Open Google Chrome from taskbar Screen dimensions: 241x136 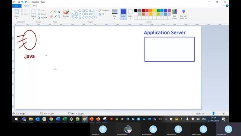[51, 119]
